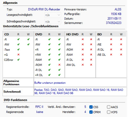Click CD -RW write checkmark

[x=28, y=44]
